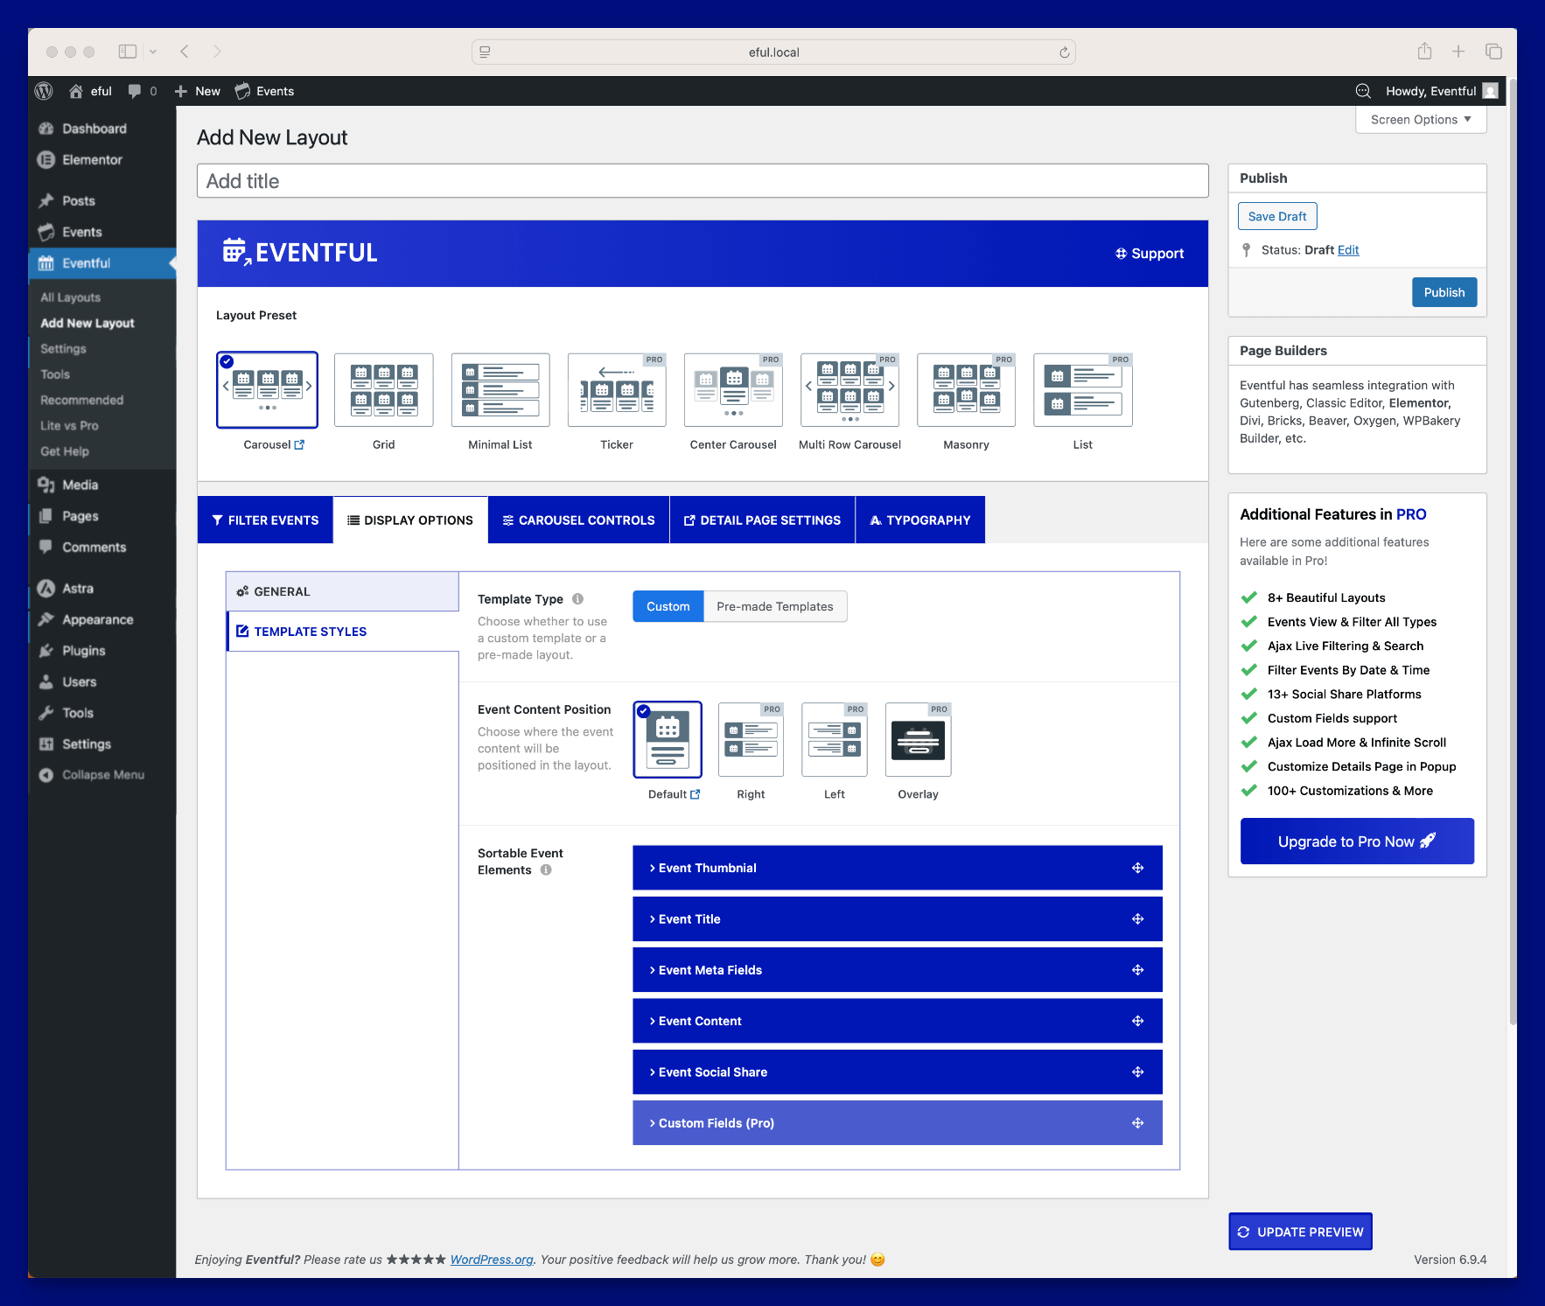Select the Grid layout preset

click(383, 390)
